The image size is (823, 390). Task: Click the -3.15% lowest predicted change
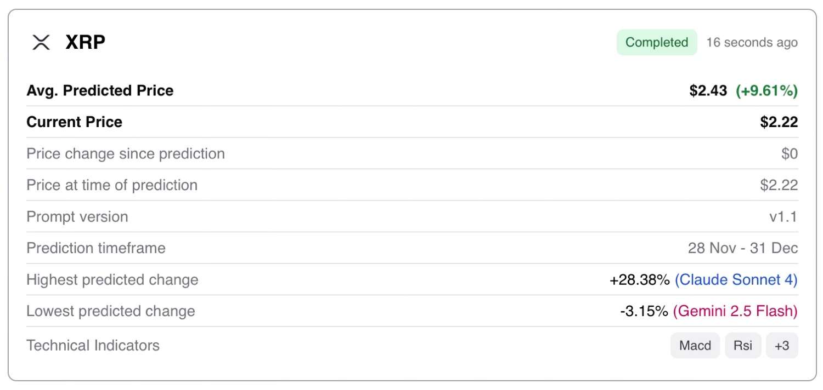pos(644,311)
